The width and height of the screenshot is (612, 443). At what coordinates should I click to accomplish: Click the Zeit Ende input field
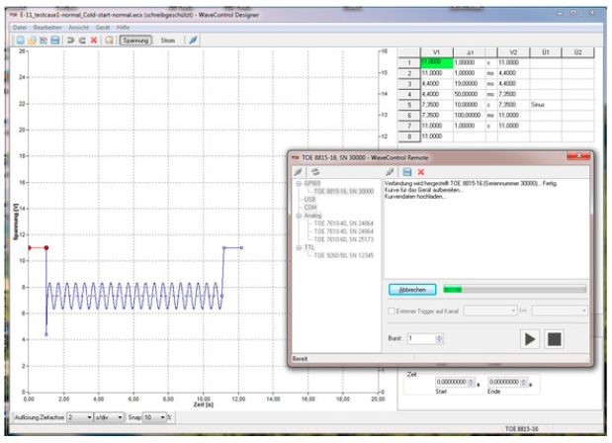504,382
